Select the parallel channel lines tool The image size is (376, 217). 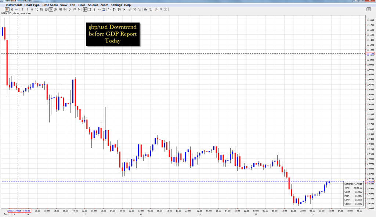click(x=119, y=10)
